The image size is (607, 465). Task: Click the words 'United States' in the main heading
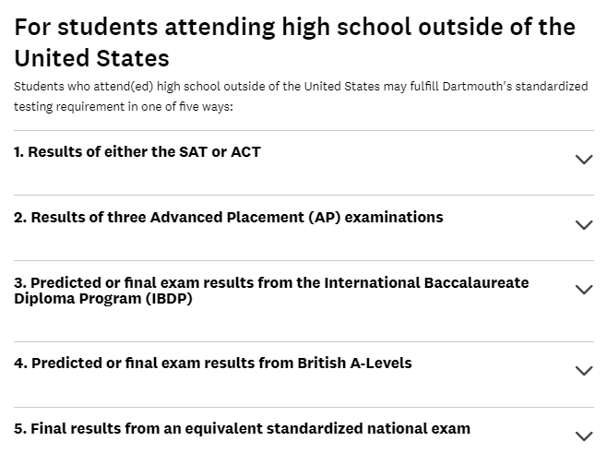(x=91, y=58)
